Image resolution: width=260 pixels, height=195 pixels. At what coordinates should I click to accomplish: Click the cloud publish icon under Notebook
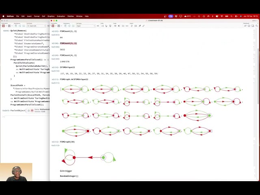coord(245,26)
